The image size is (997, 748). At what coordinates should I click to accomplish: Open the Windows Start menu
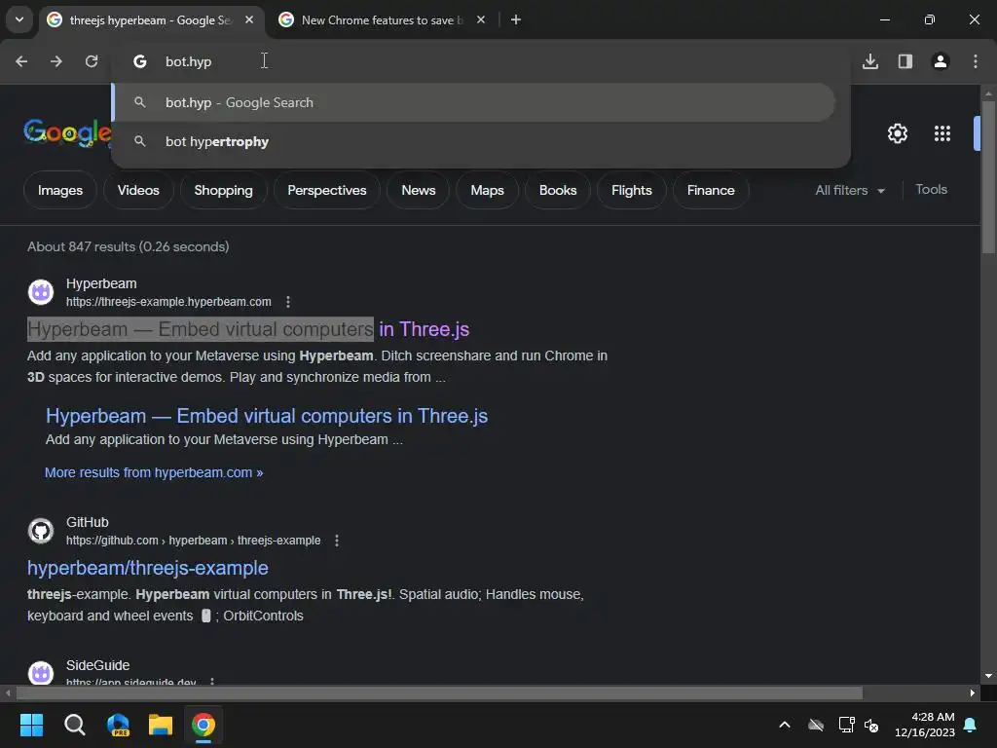point(31,725)
